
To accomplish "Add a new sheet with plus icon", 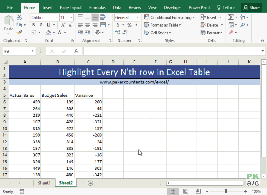I will [x=90, y=183].
